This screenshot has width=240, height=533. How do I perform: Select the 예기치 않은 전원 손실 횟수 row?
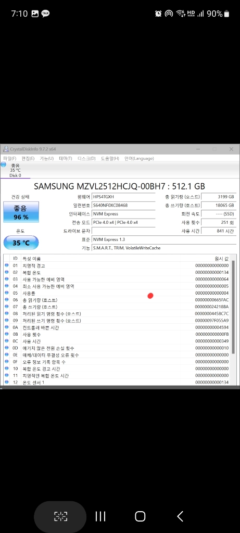pos(117,348)
